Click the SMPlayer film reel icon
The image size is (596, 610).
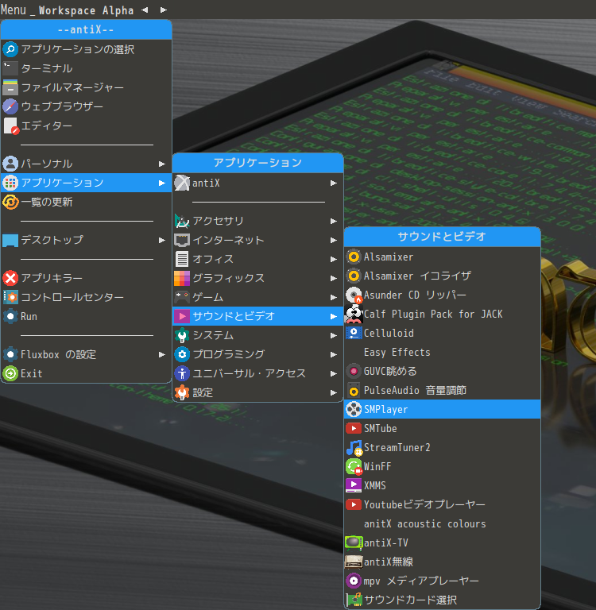click(354, 409)
